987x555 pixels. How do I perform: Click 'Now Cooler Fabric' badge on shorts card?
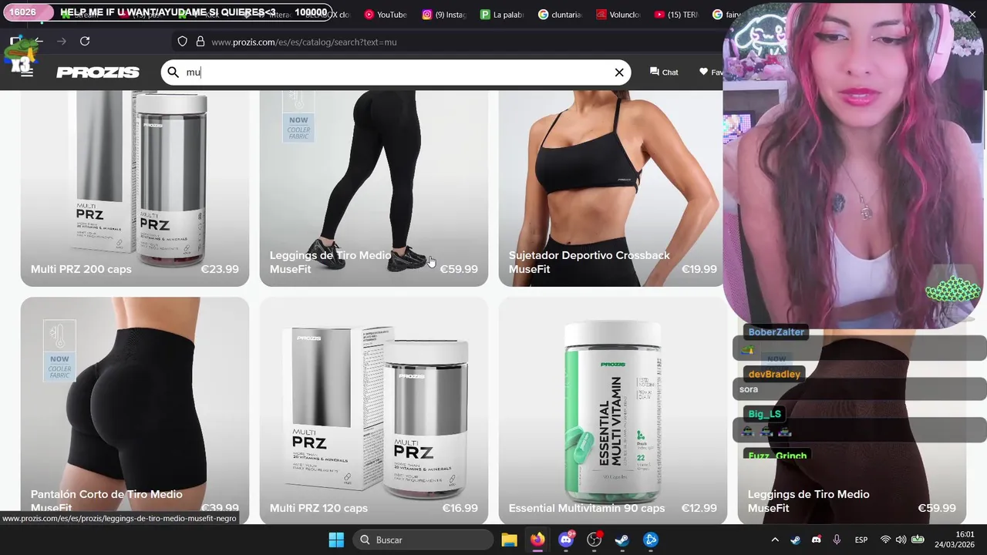59,351
